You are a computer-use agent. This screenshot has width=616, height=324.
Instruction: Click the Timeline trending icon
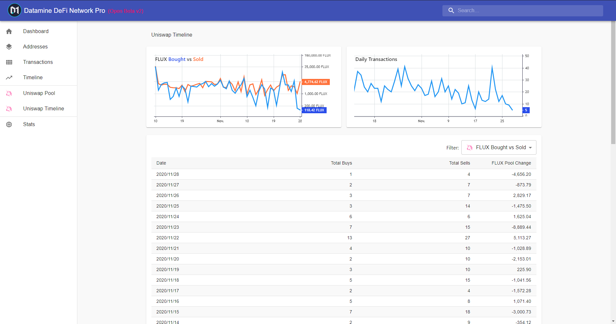click(9, 78)
